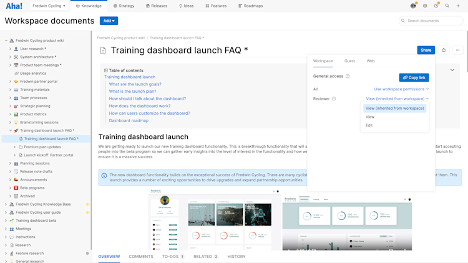This screenshot has height=263, width=468.
Task: Choose Edit permission option
Action: [394, 125]
